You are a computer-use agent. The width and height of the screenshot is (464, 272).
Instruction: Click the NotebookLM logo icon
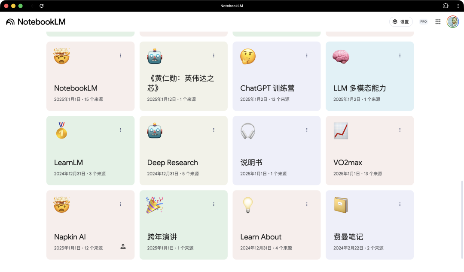tap(10, 22)
